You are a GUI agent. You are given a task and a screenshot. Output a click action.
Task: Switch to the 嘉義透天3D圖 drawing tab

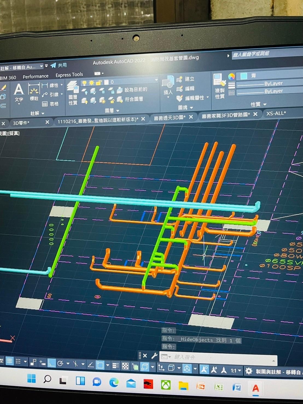[170, 118]
